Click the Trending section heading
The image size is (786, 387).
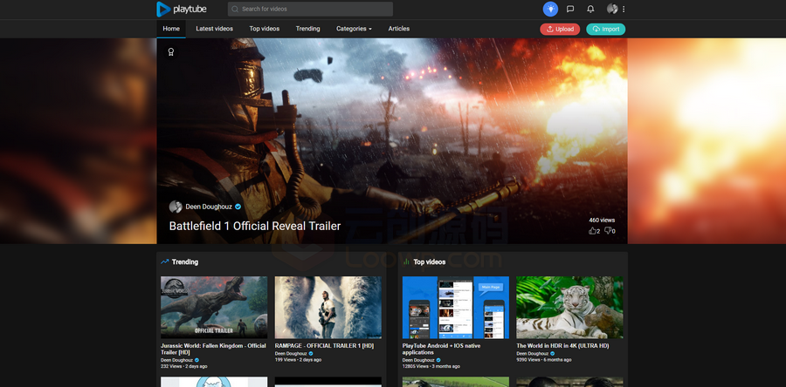point(185,261)
